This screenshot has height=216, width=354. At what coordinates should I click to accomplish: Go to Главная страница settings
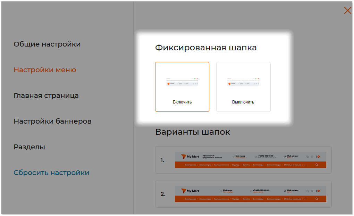[x=46, y=95]
